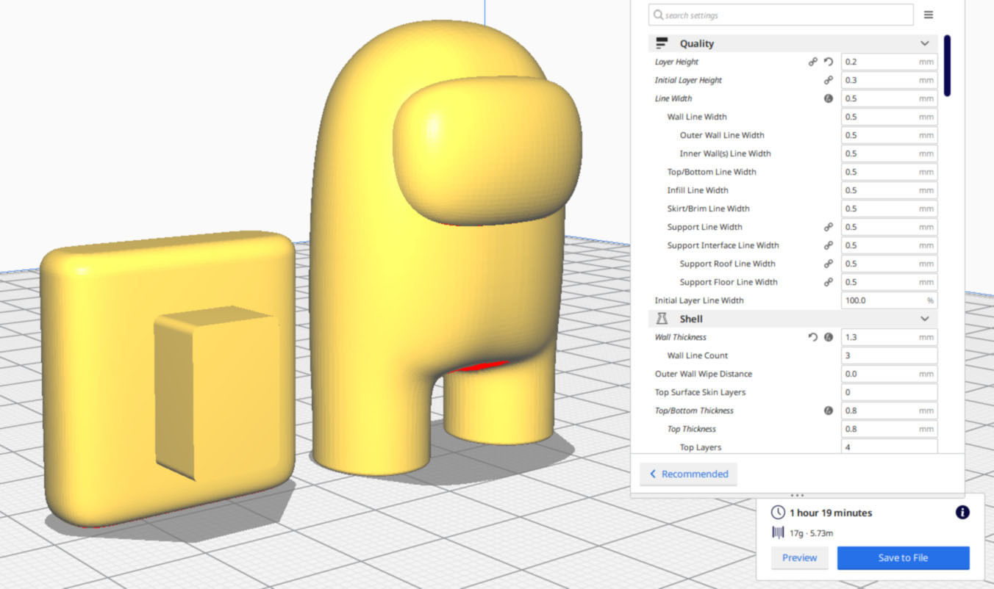
Task: Click the '1 hour 19 minutes' print time
Action: pos(831,513)
